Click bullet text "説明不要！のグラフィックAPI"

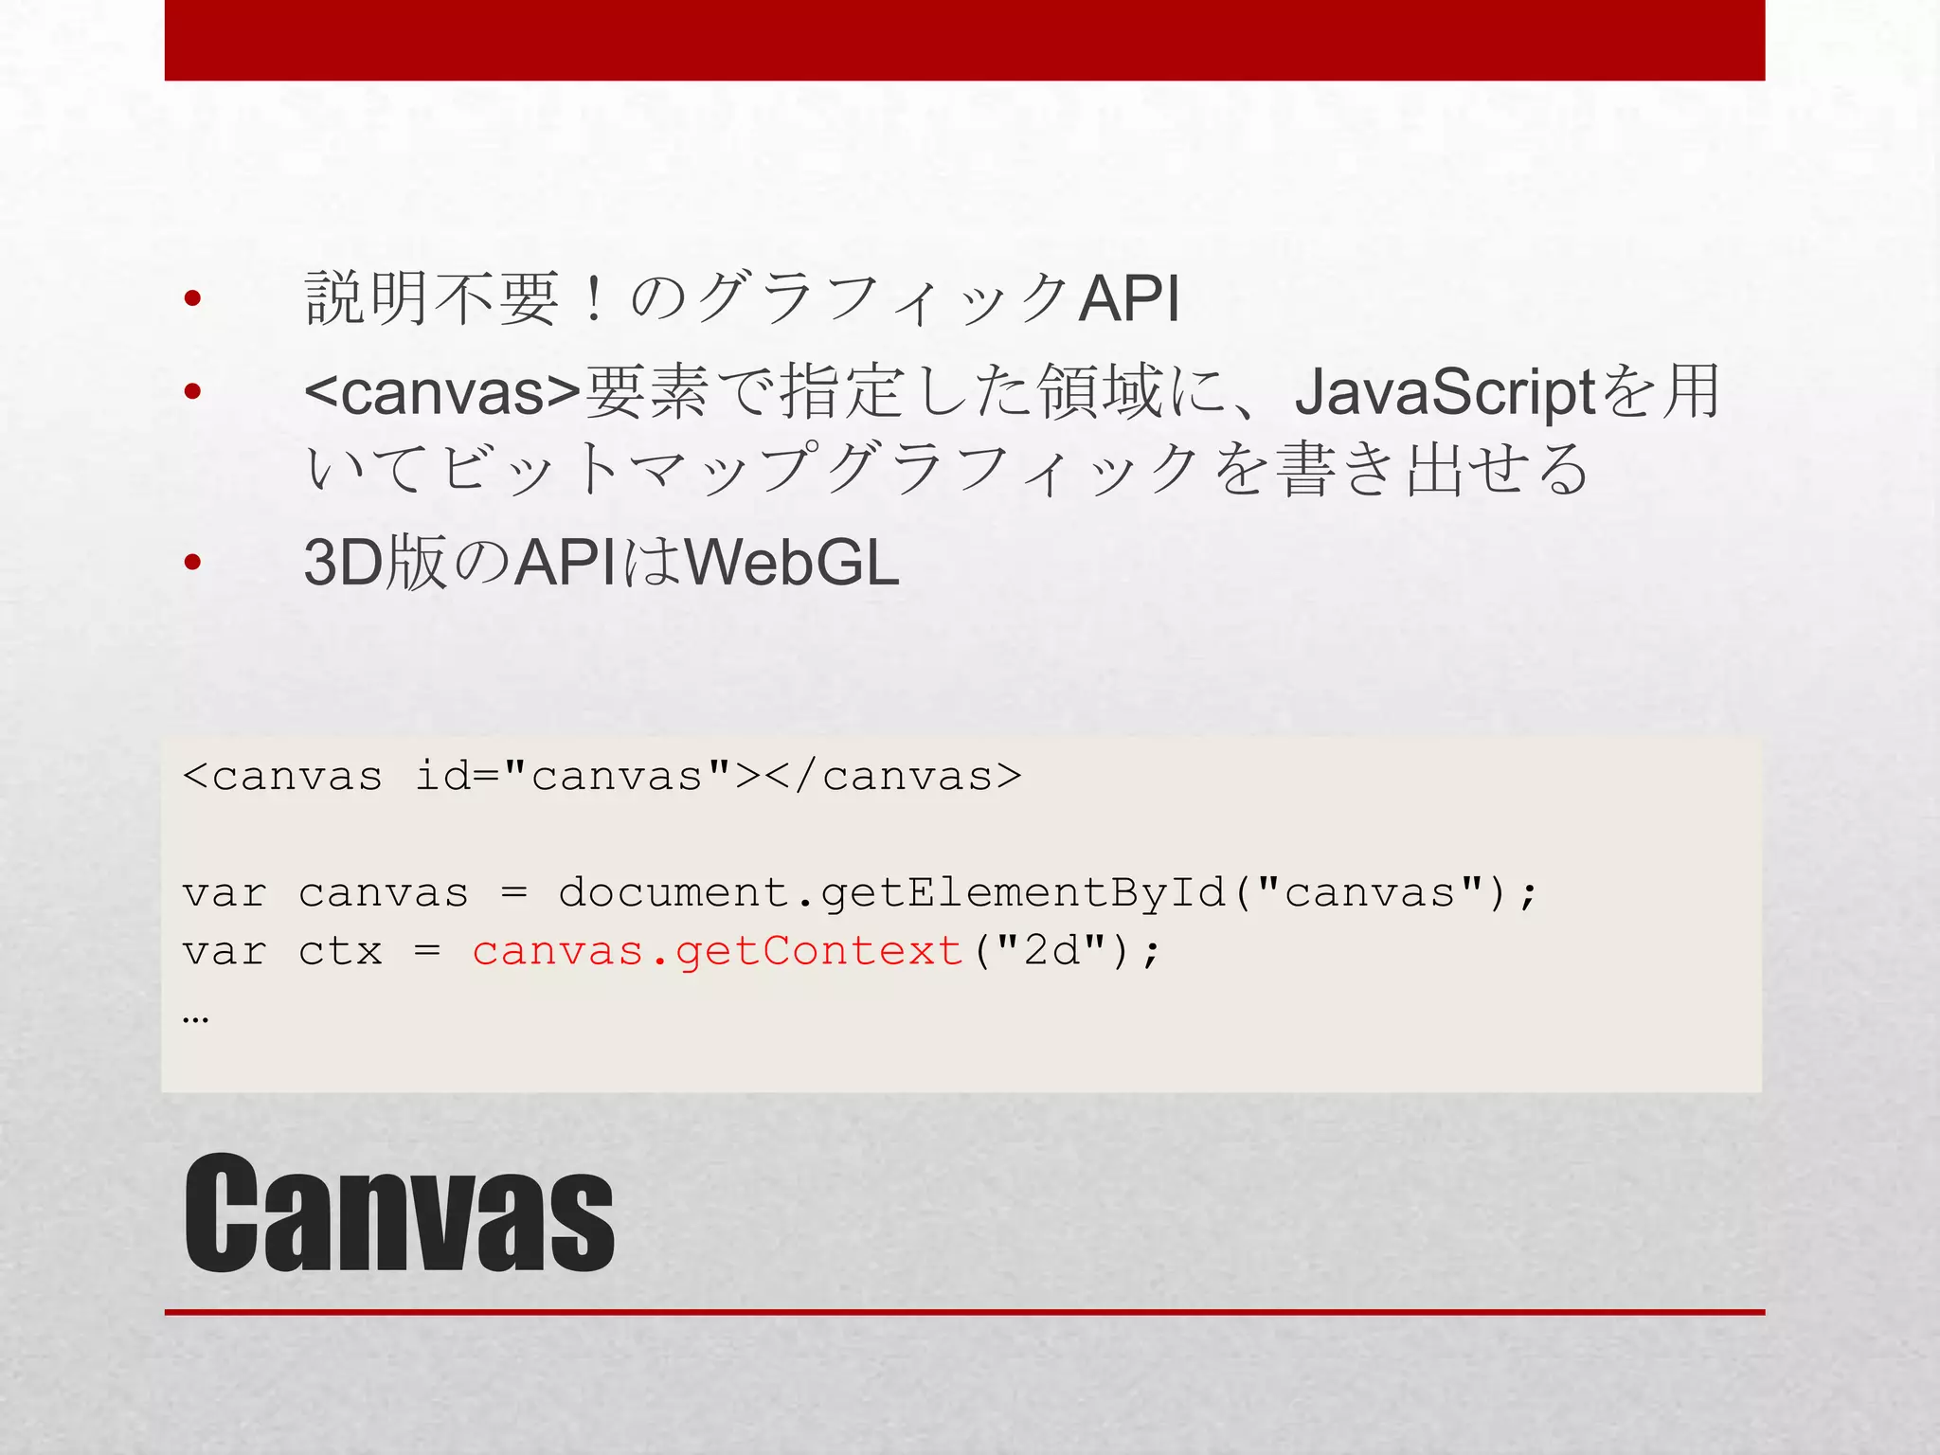(743, 298)
